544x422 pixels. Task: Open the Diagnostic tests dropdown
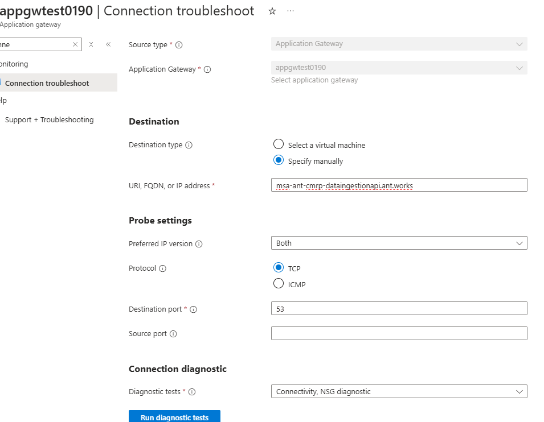click(399, 391)
